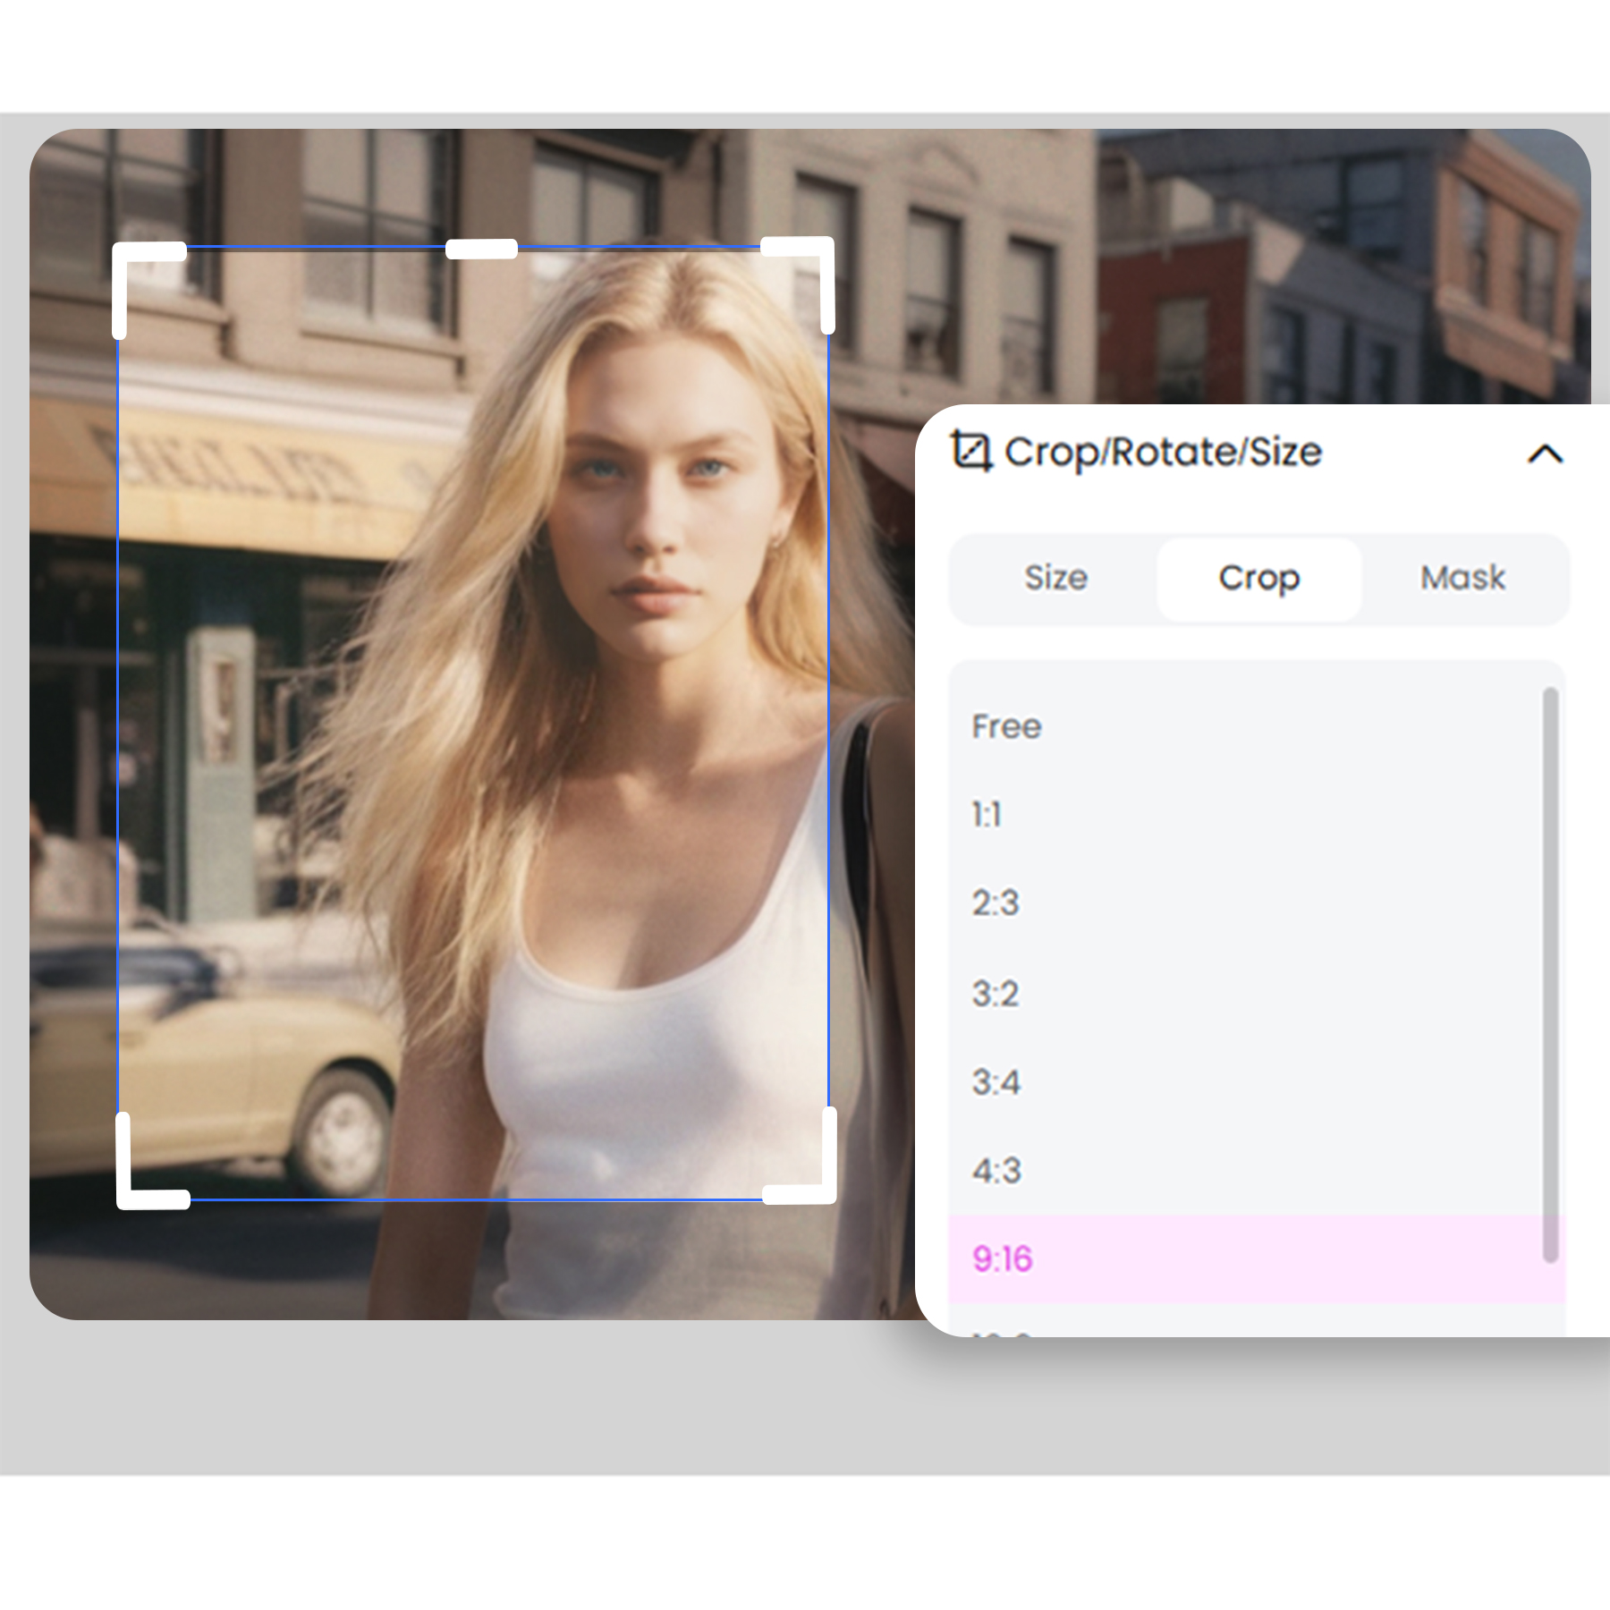Click the aspect ratio list scrollbar

click(1550, 973)
